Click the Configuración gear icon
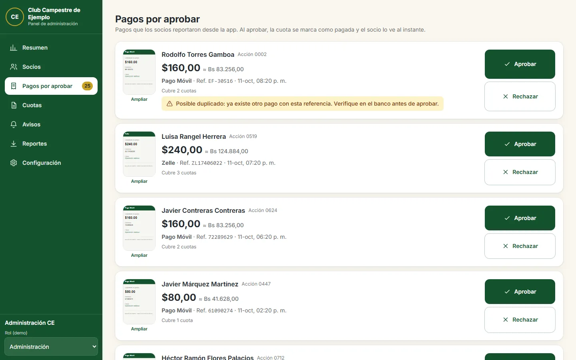576x360 pixels. [14, 163]
